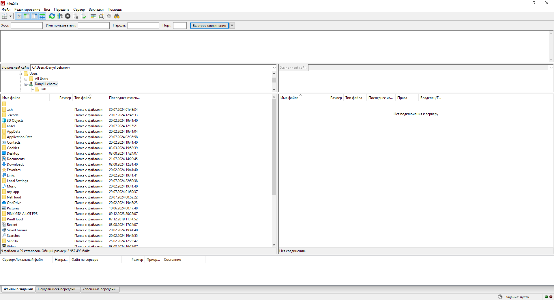This screenshot has width=554, height=300.
Task: Click the Порт input field
Action: click(x=180, y=25)
